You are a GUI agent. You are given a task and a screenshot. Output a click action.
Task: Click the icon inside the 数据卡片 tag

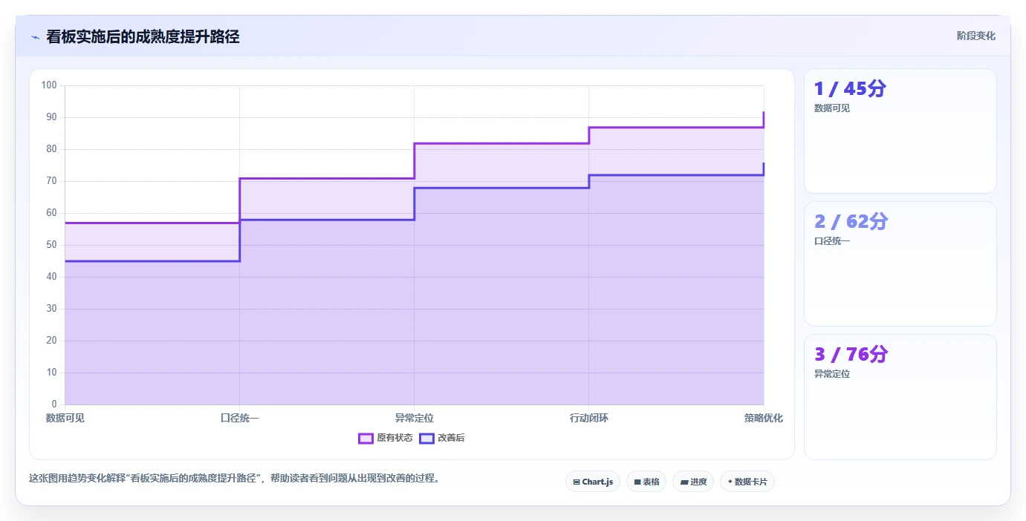[730, 482]
